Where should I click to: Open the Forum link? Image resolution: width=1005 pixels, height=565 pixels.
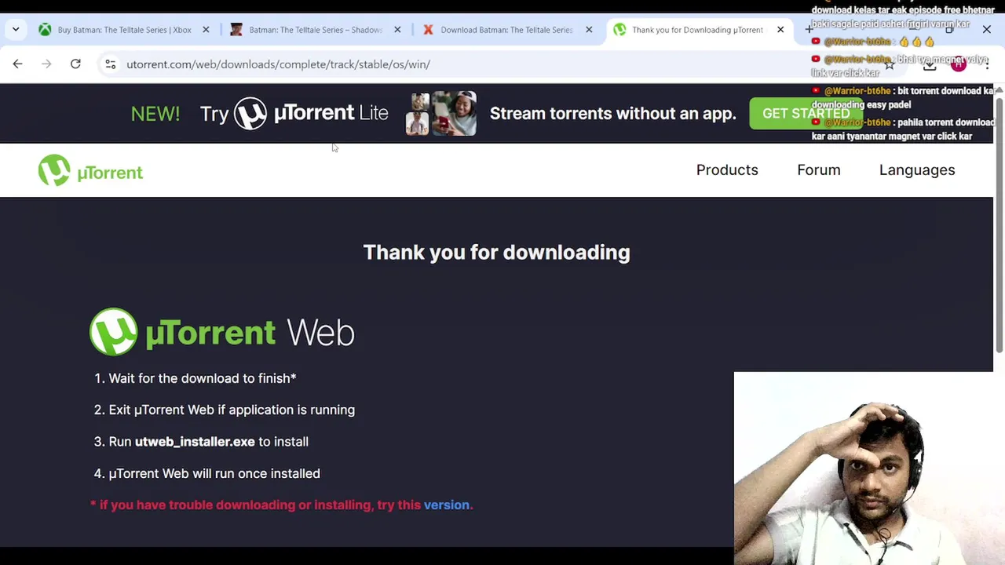click(x=819, y=169)
